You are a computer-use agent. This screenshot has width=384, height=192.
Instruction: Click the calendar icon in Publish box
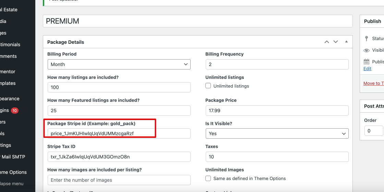coord(367,61)
